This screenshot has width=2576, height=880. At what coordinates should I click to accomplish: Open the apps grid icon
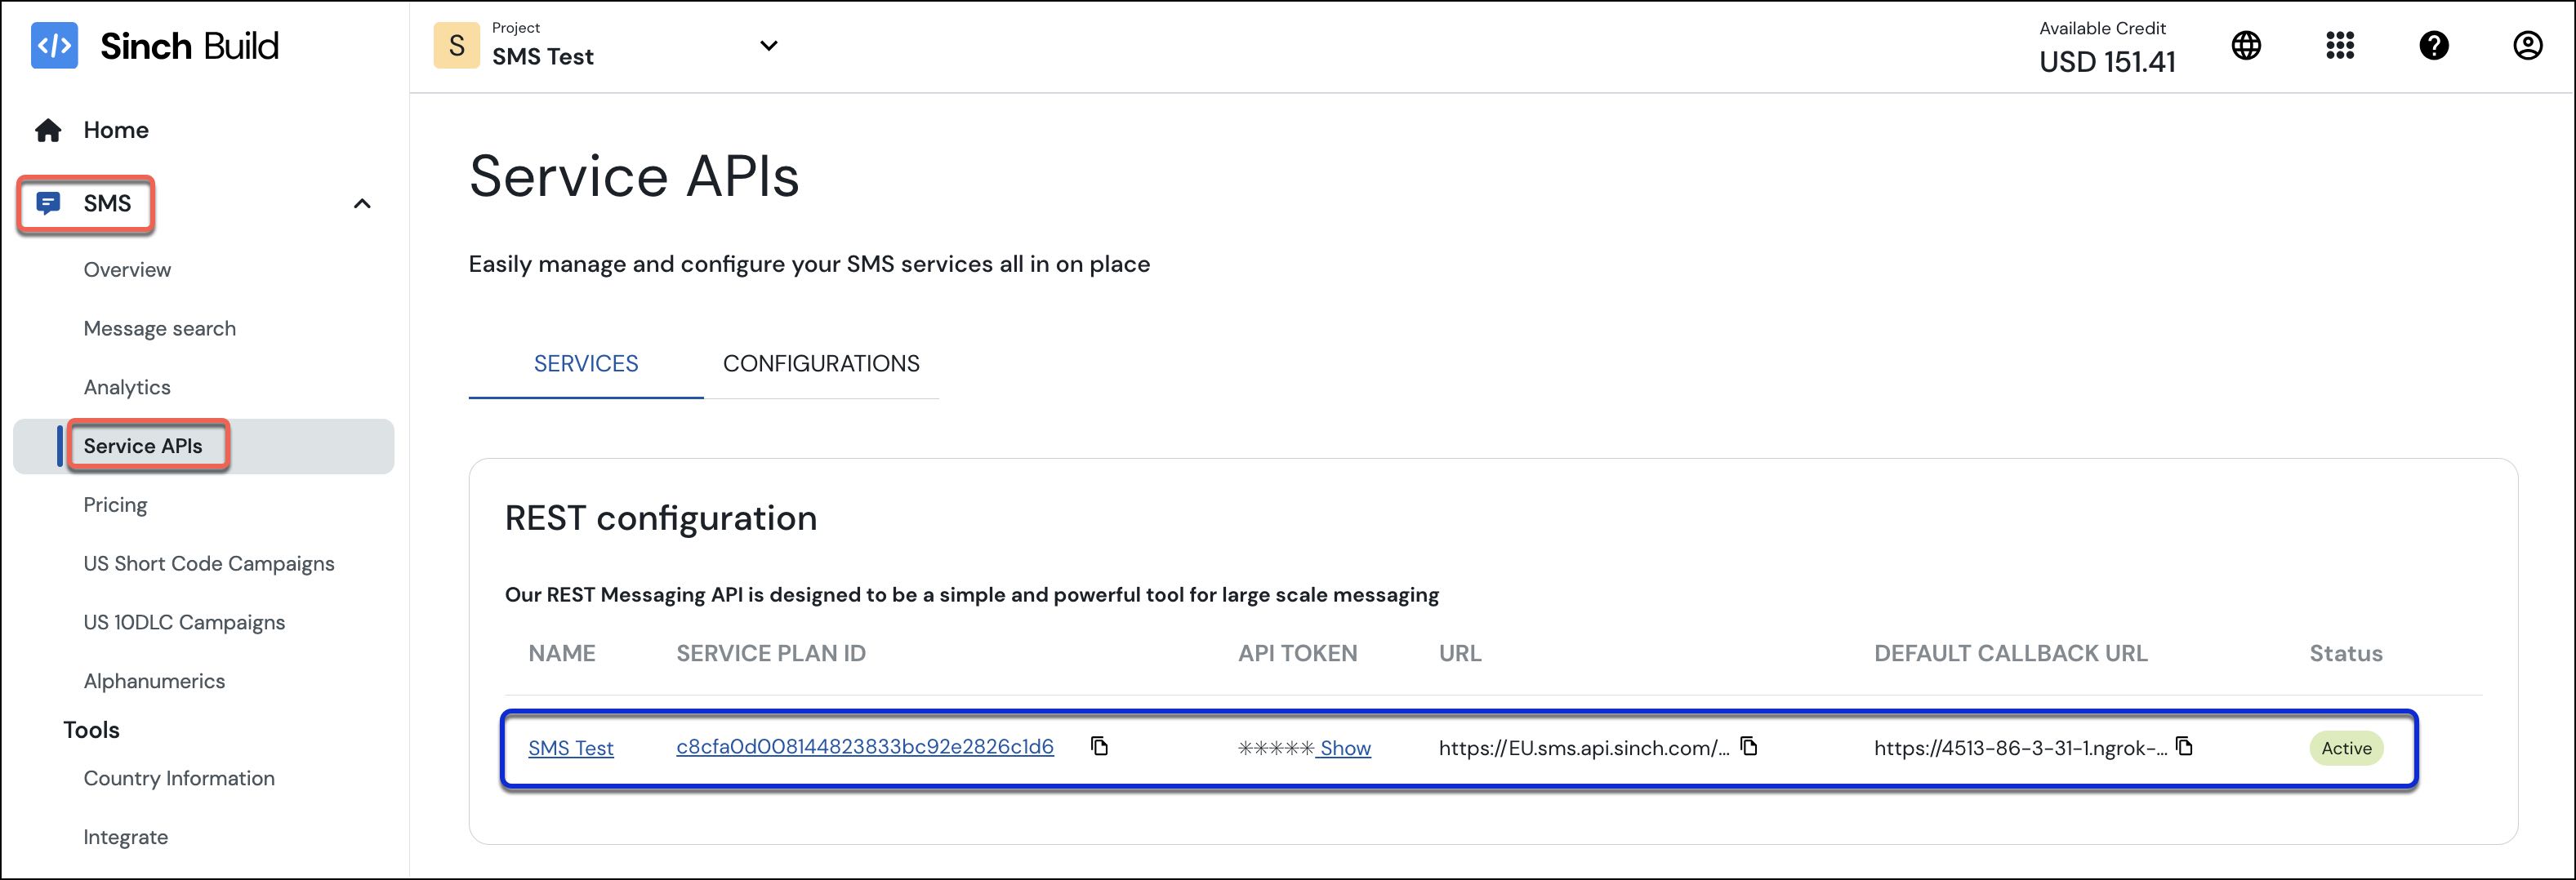[2340, 45]
